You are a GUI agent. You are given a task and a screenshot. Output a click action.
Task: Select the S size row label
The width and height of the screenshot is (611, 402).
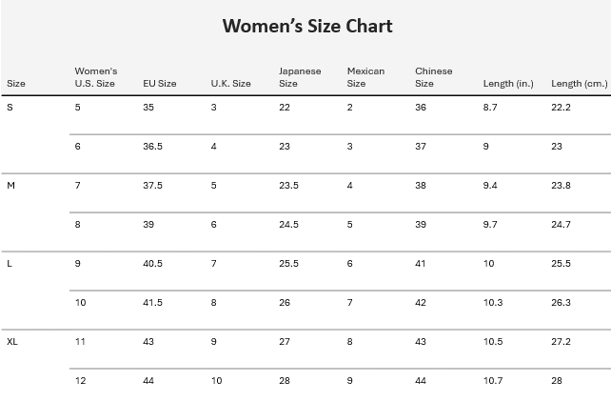click(x=10, y=108)
